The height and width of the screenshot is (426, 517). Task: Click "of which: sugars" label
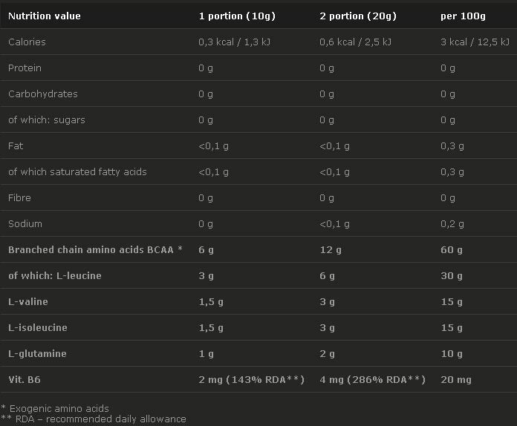pyautogui.click(x=47, y=119)
